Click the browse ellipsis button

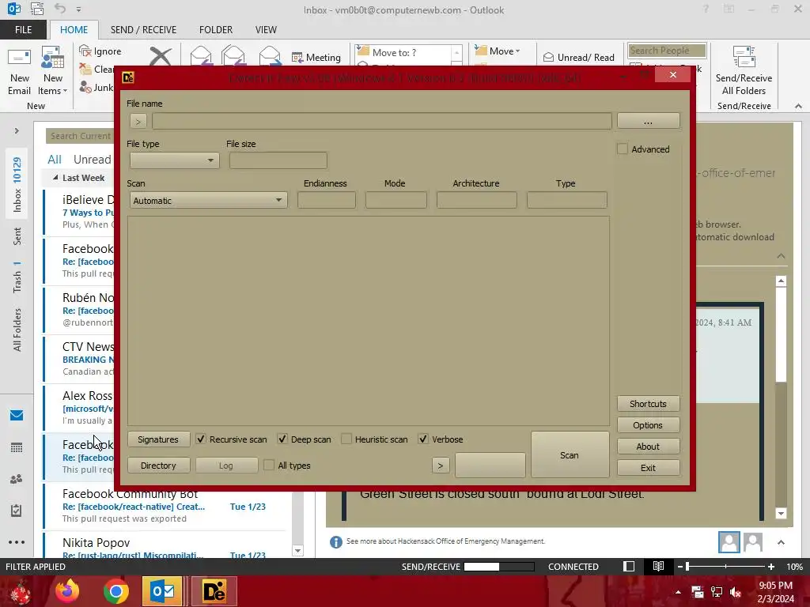(x=648, y=121)
